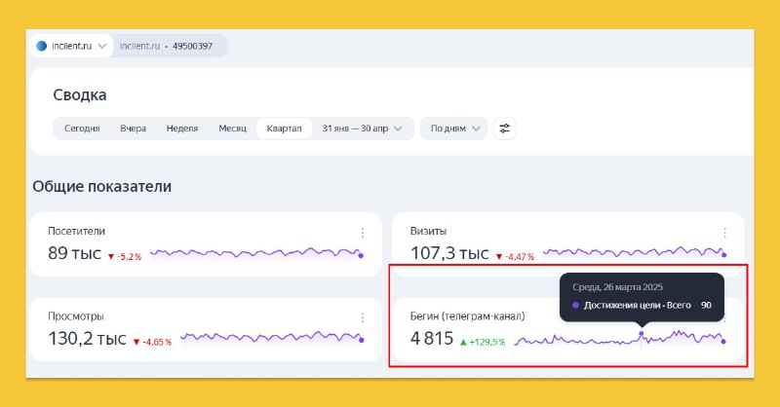Select the Вчера period tab
Image resolution: width=780 pixels, height=407 pixels.
tap(134, 129)
